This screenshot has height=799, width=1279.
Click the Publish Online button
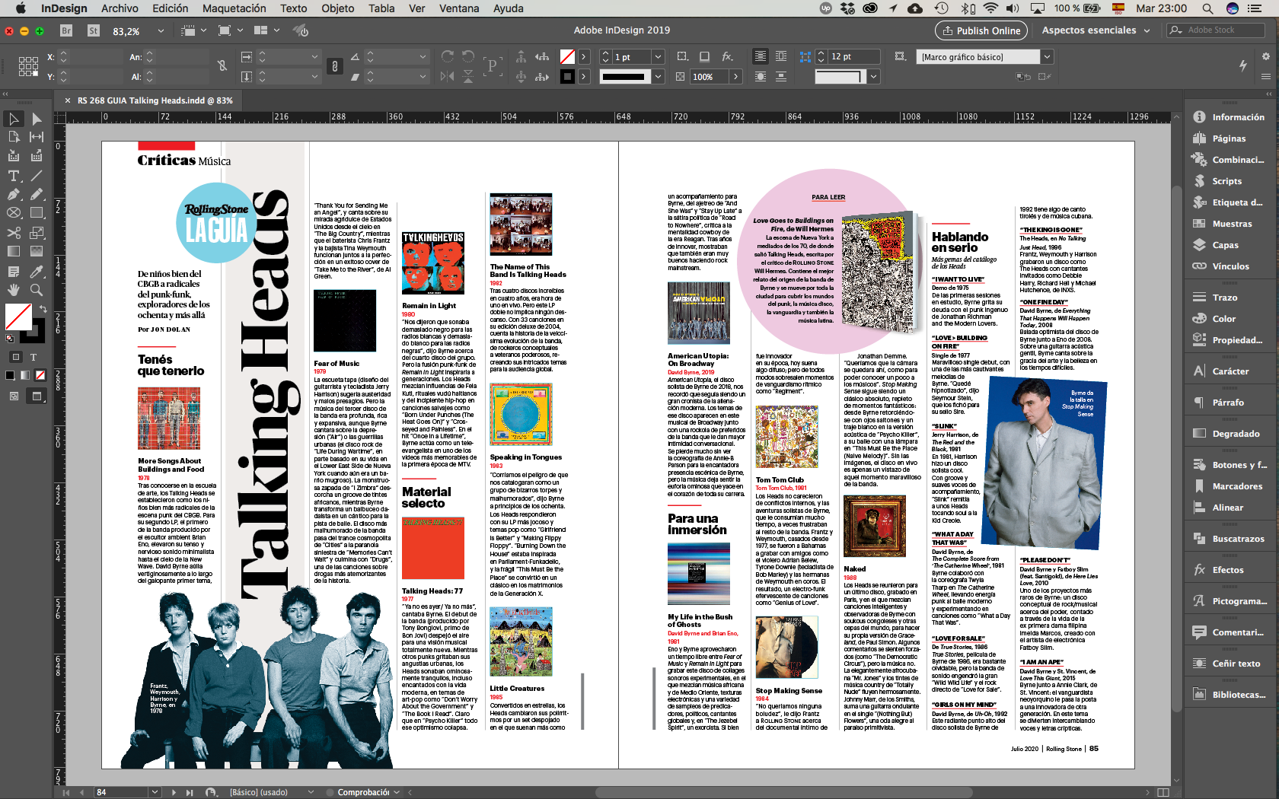click(981, 30)
